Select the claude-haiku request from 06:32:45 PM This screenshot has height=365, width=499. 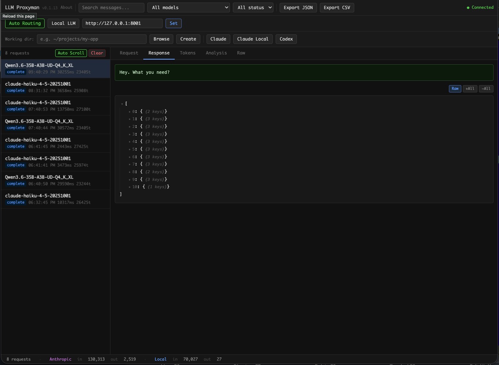tap(55, 199)
